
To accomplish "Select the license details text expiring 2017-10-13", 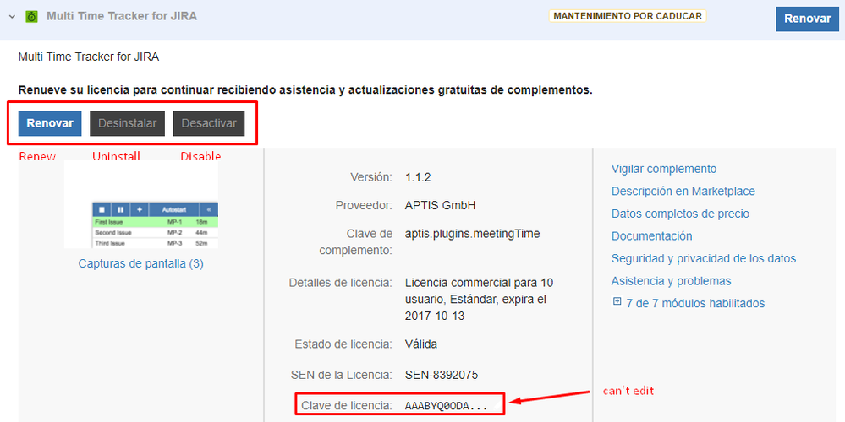I will (x=479, y=300).
